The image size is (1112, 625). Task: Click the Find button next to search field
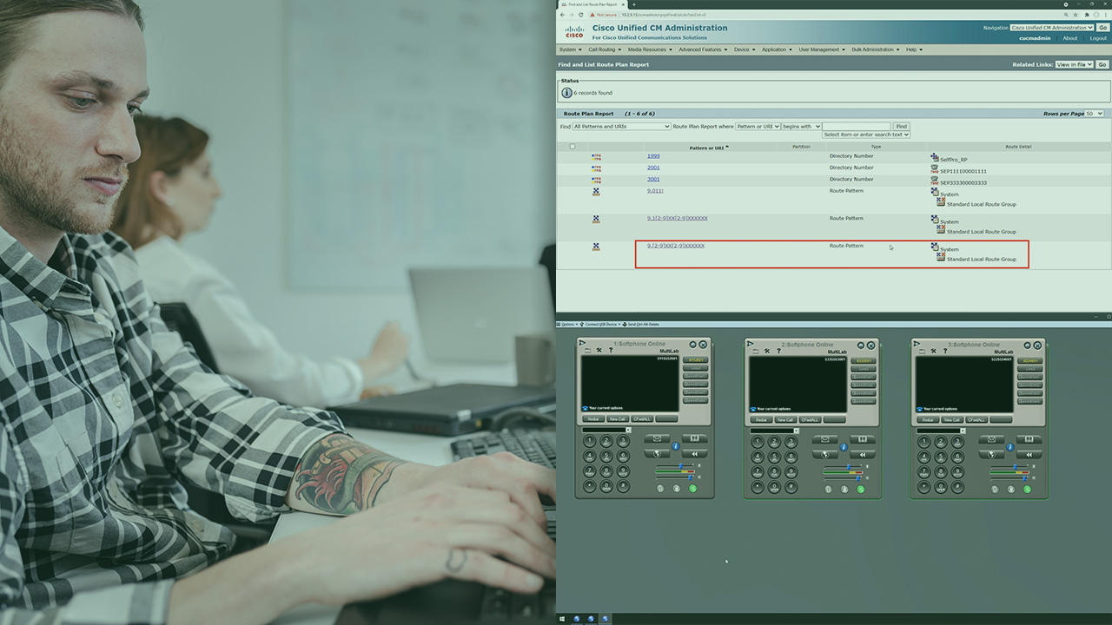(902, 127)
